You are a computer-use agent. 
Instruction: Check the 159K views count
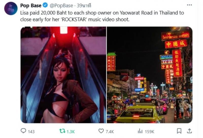[149, 132]
